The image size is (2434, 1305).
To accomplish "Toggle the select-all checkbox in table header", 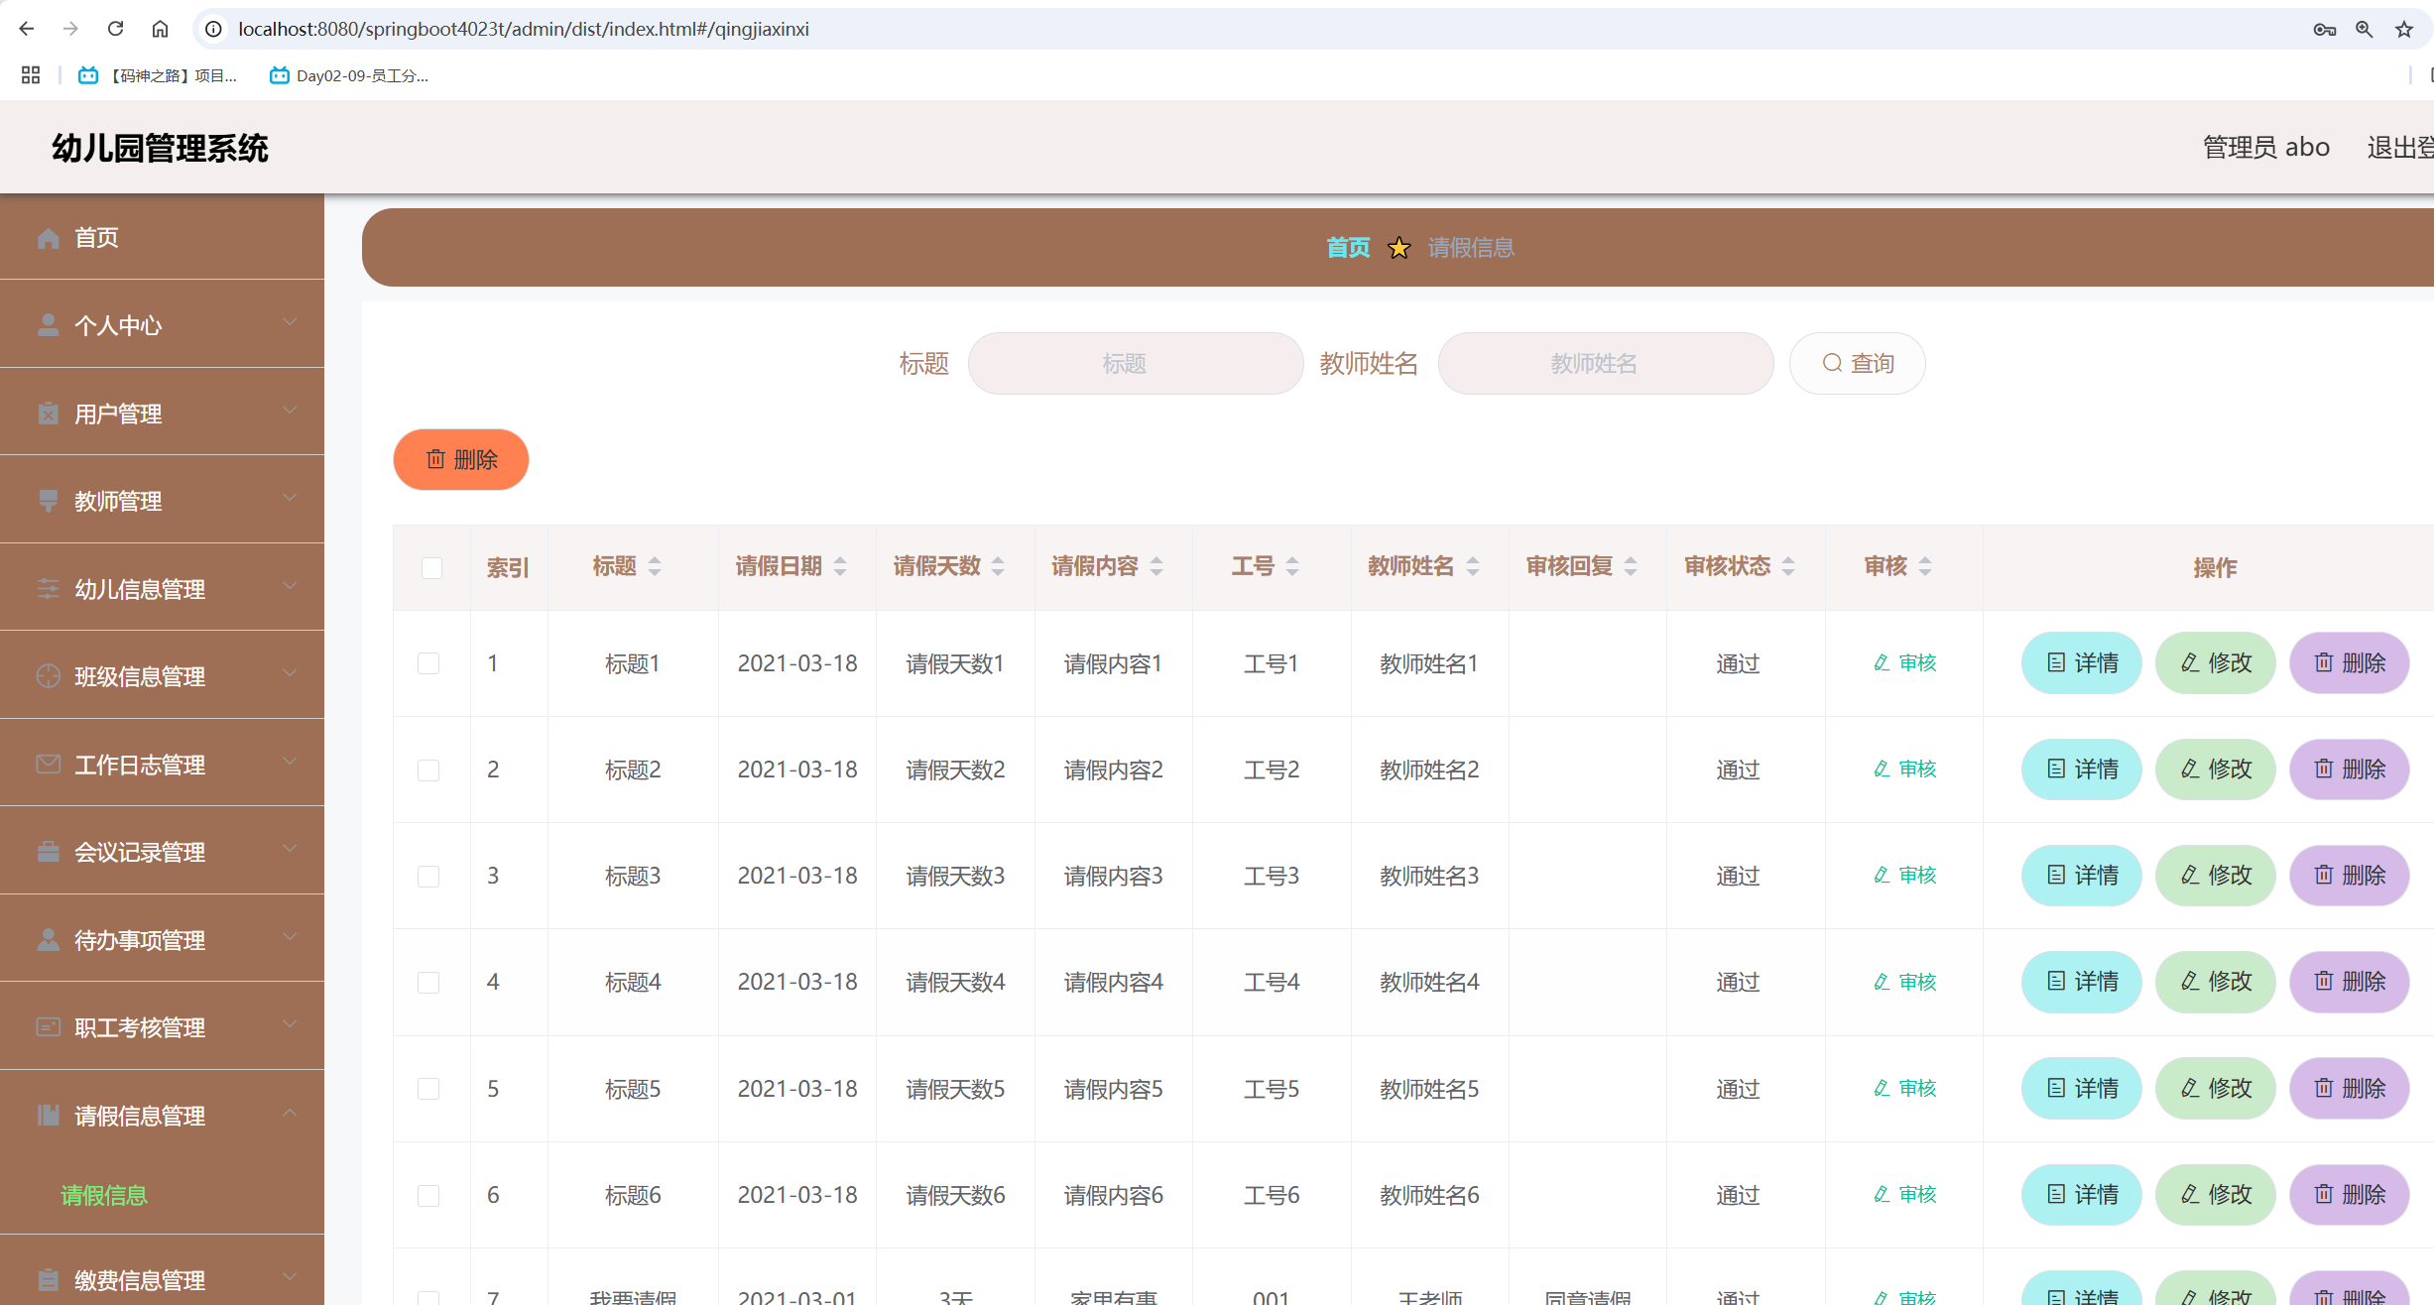I will pos(431,567).
